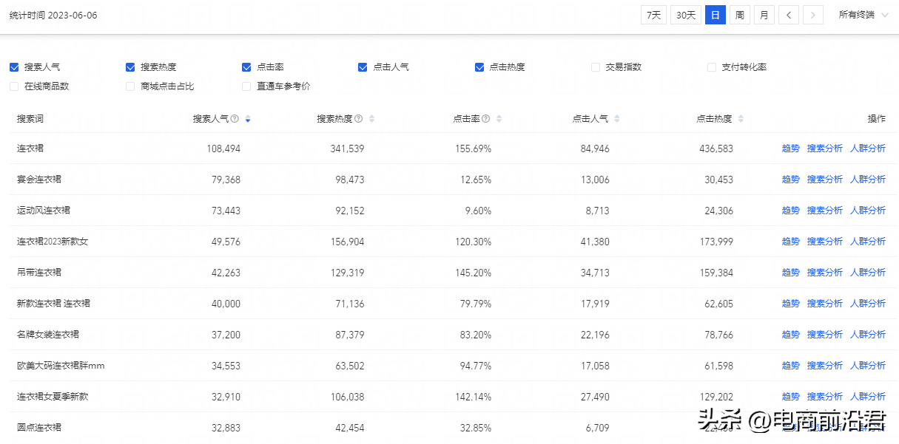This screenshot has height=444, width=899.
Task: Switch to the 月 monthly view tab
Action: tap(764, 14)
